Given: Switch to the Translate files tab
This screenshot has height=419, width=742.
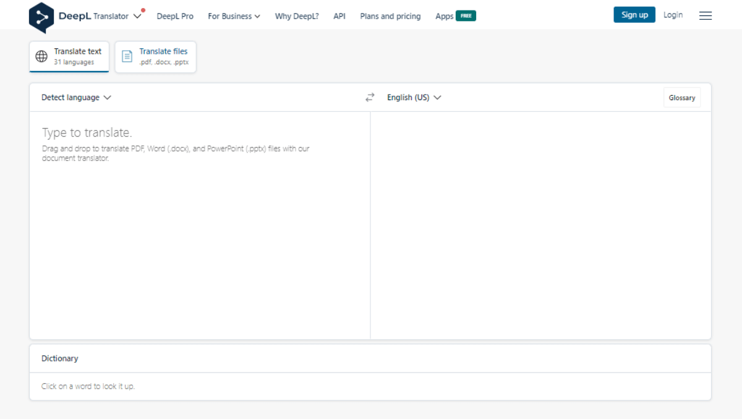Looking at the screenshot, I should 156,56.
